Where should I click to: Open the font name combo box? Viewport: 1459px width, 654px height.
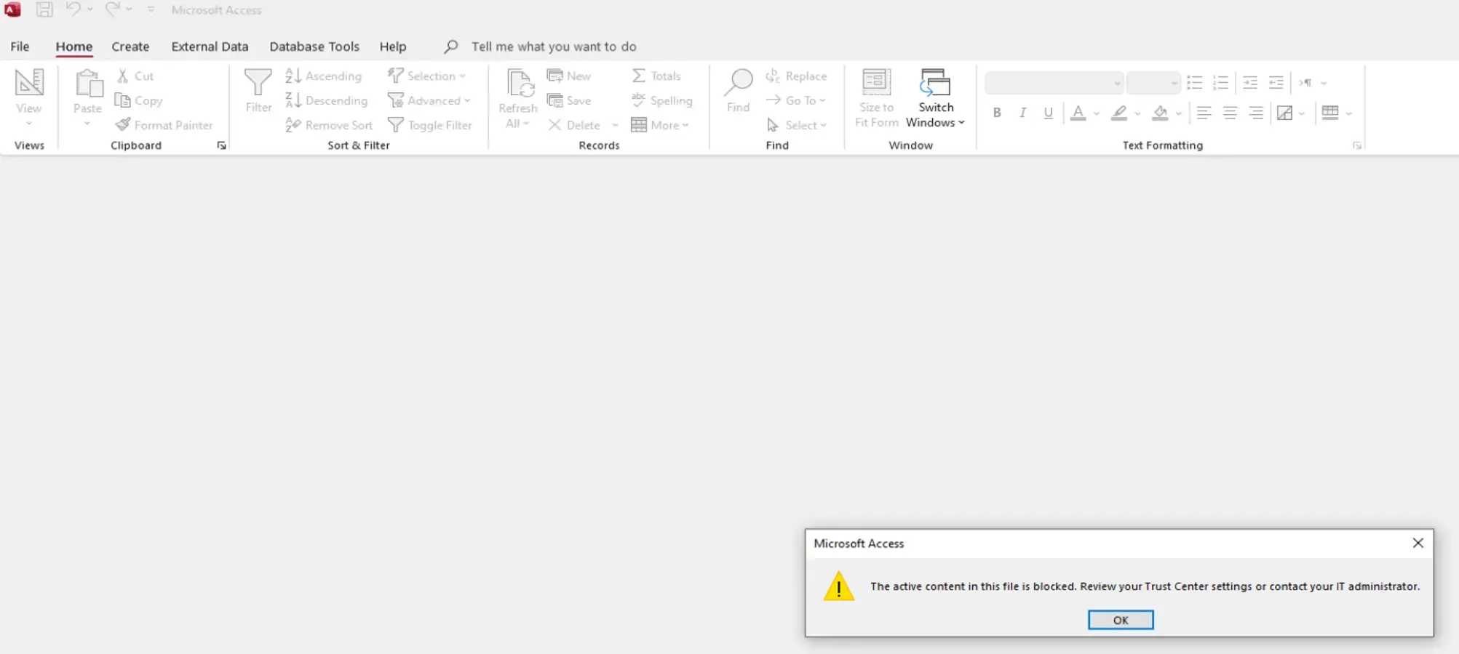tap(1054, 83)
